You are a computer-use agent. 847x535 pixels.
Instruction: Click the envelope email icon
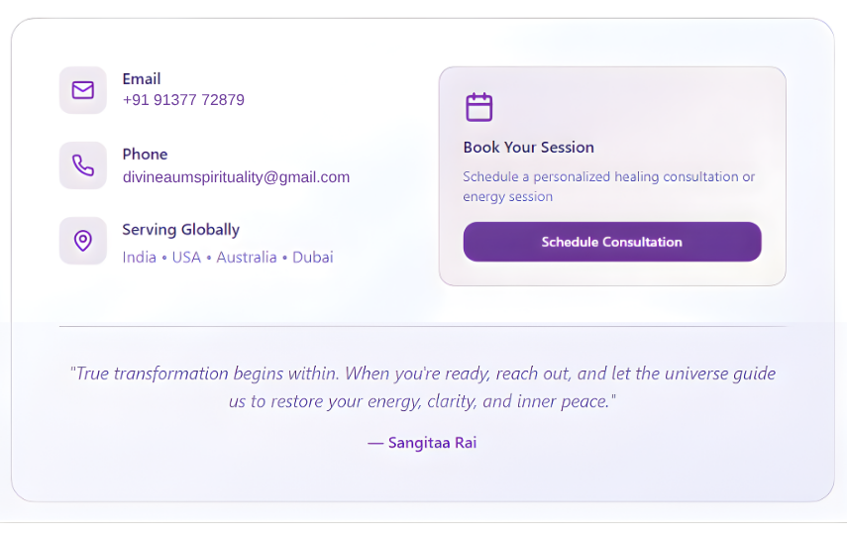83,90
